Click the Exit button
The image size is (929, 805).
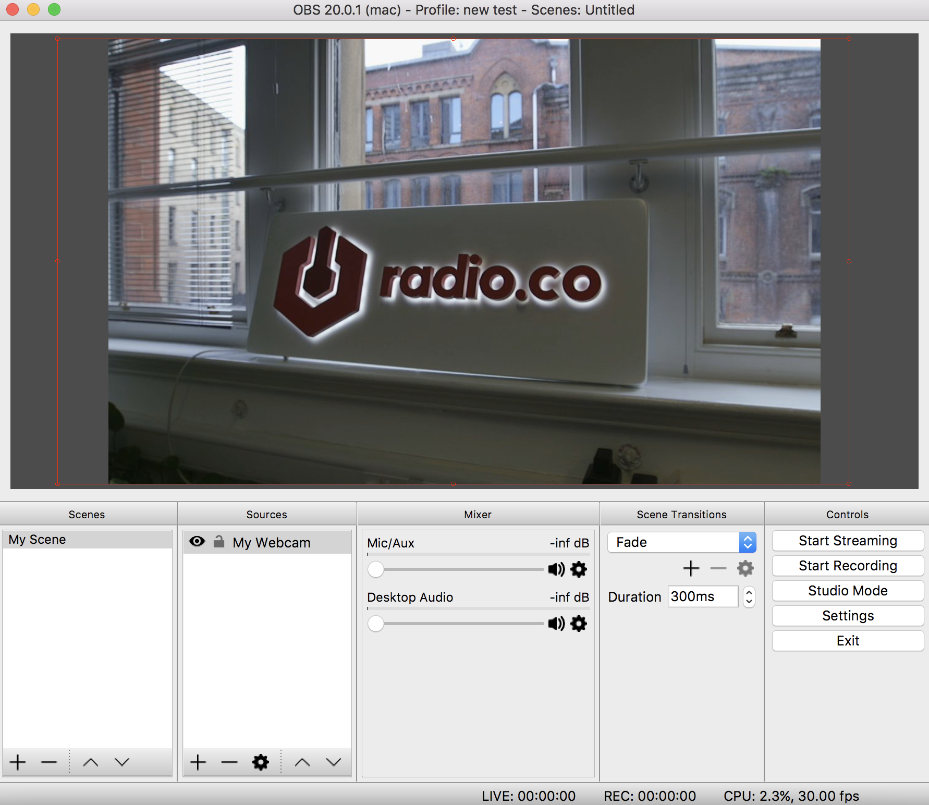pyautogui.click(x=848, y=641)
